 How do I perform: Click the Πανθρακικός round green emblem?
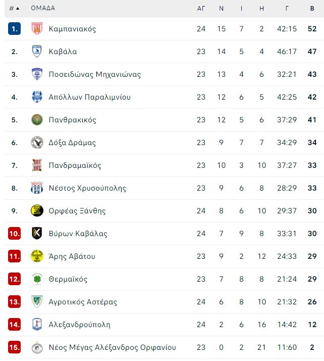[x=37, y=120]
